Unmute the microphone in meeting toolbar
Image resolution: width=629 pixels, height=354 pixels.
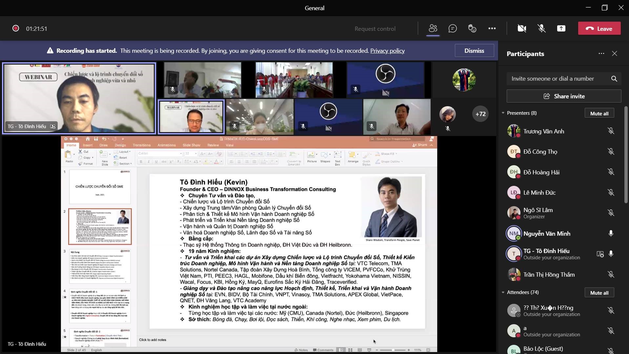541,29
